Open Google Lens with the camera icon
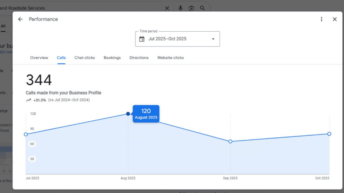Viewport: 344px width, 193px height. [191, 8]
